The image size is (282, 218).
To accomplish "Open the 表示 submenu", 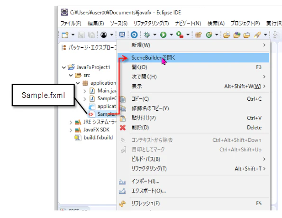I will (193, 87).
